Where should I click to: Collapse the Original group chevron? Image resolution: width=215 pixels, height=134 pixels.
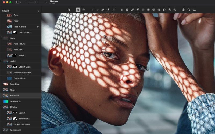2,107
